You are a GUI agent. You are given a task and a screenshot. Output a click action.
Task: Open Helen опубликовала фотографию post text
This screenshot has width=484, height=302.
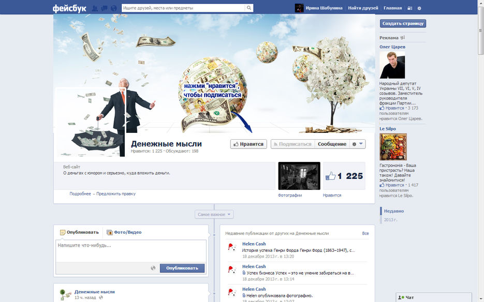click(280, 295)
